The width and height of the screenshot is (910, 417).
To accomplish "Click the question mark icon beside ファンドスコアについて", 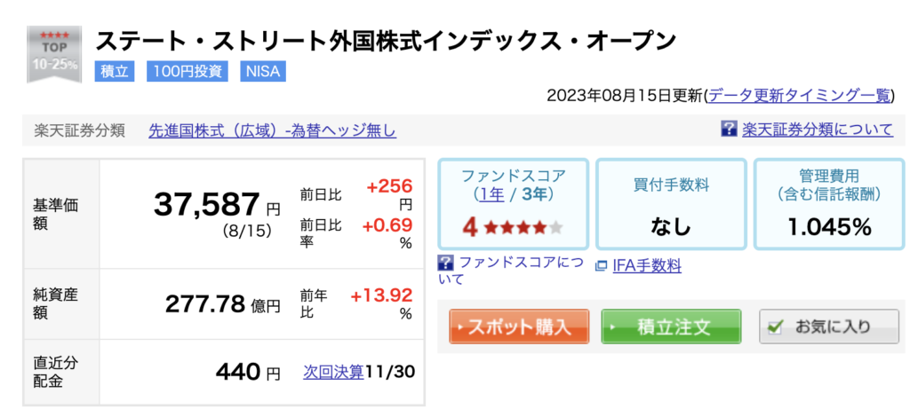I will [446, 263].
